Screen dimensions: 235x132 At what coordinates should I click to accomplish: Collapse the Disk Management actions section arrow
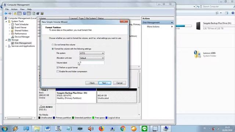pos(172,22)
